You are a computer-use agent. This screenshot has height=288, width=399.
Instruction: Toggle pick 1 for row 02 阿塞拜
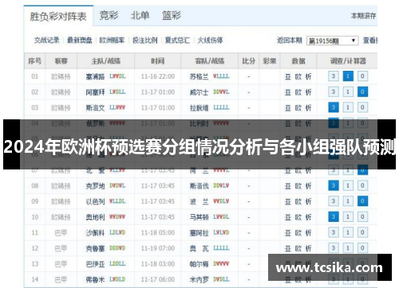[x=348, y=92]
